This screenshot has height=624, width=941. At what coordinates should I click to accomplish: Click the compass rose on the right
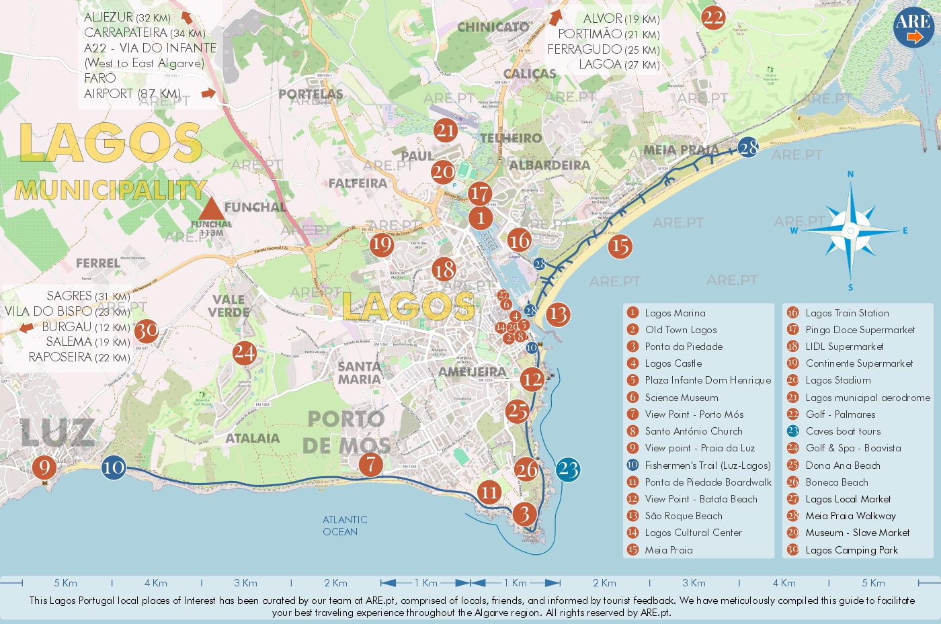pos(852,229)
